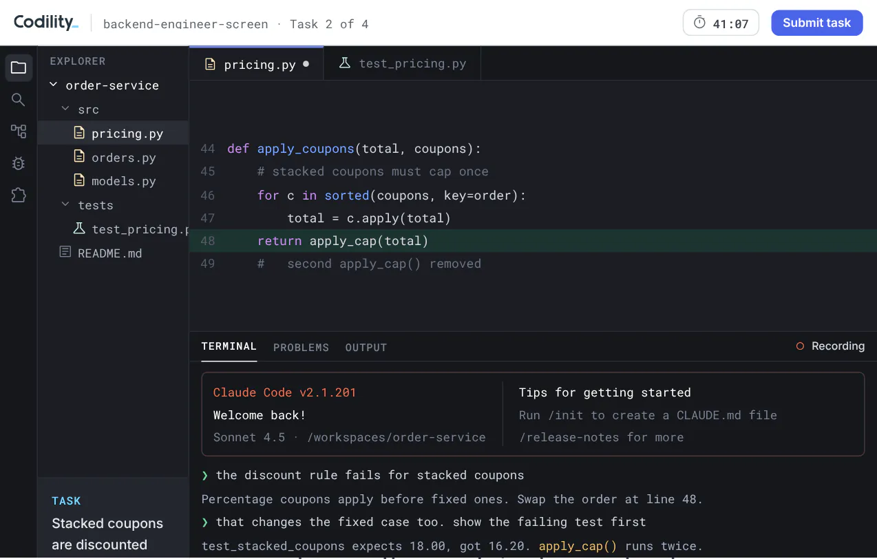Click 'Claude Code v2.1.201' in terminal
This screenshot has height=559, width=877.
coord(285,392)
